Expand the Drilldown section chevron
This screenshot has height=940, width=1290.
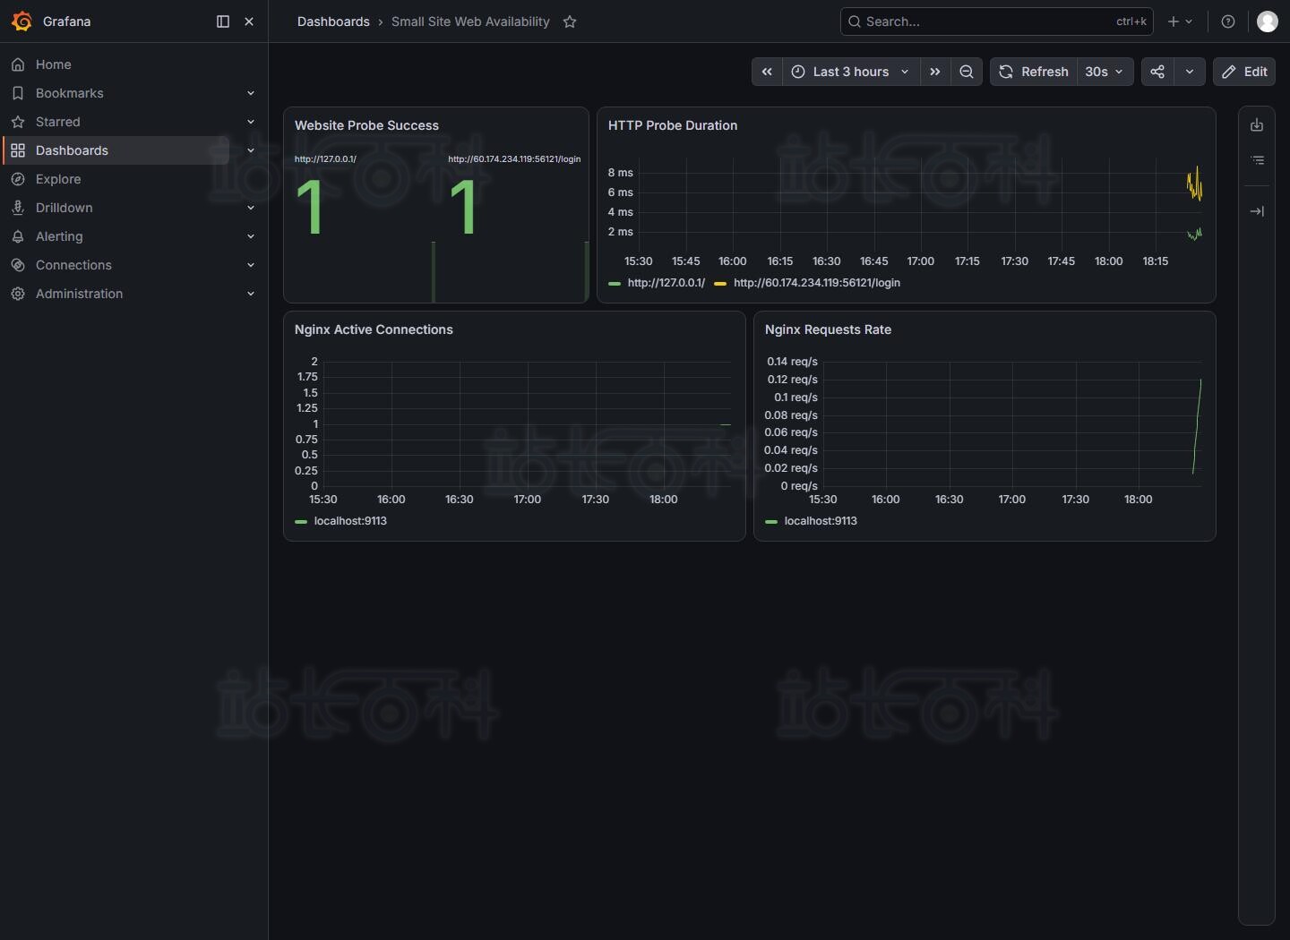click(x=251, y=208)
